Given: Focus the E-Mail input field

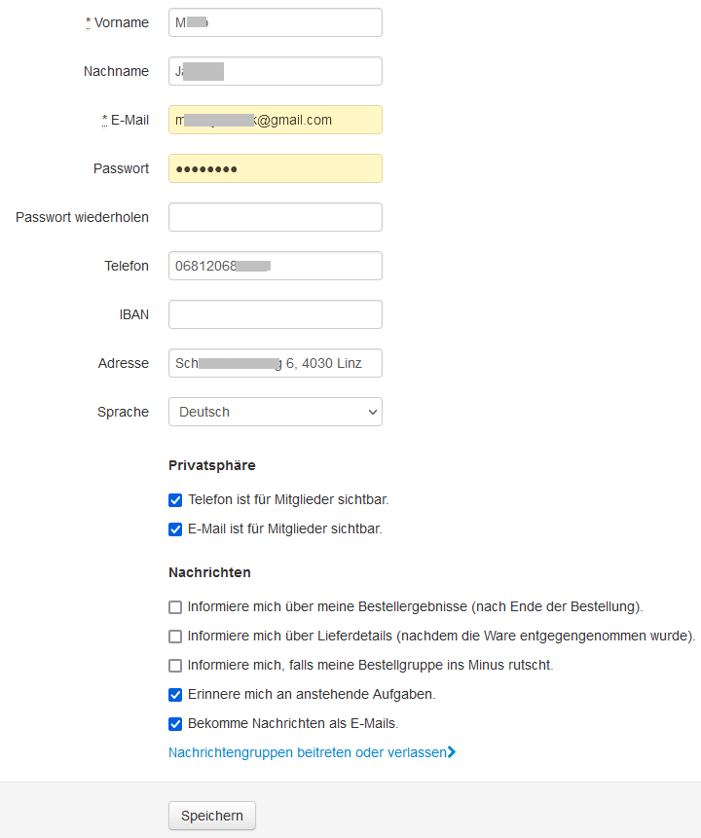Looking at the screenshot, I should tap(275, 120).
